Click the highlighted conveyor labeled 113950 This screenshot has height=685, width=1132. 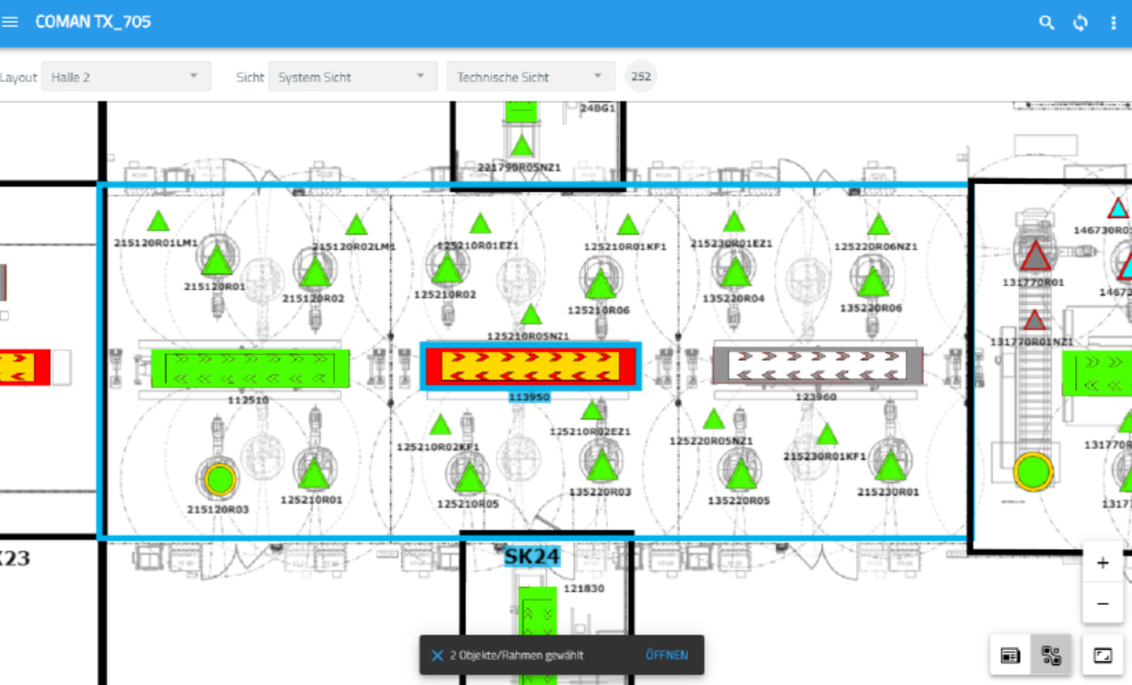[529, 366]
